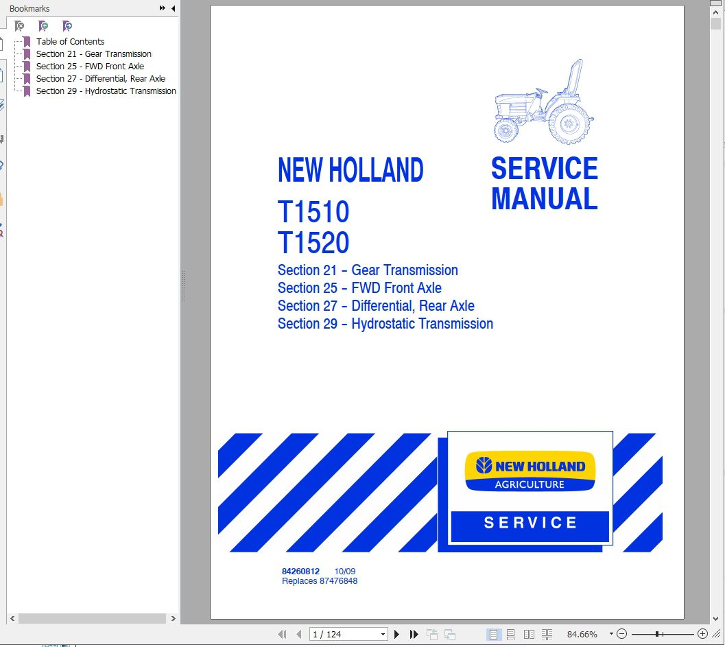Go to the previous page

click(x=299, y=633)
